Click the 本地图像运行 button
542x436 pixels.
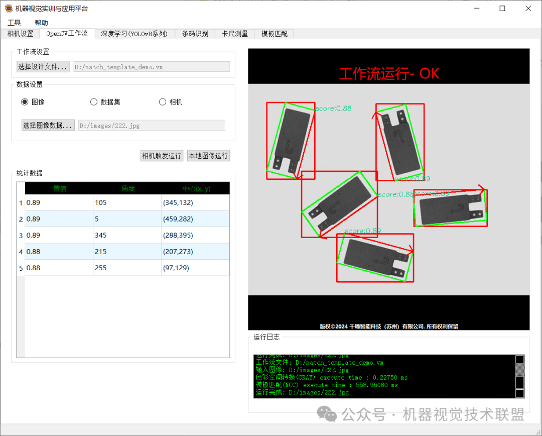click(208, 156)
